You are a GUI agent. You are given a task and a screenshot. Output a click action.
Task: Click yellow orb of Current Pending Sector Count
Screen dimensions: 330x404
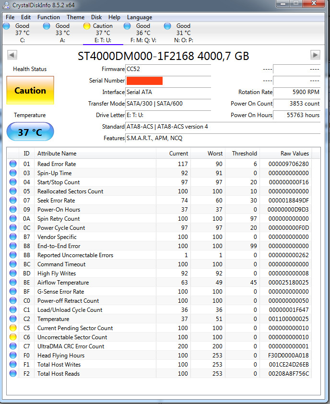tap(13, 328)
